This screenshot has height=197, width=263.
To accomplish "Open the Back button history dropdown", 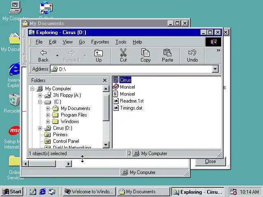I will click(57, 56).
